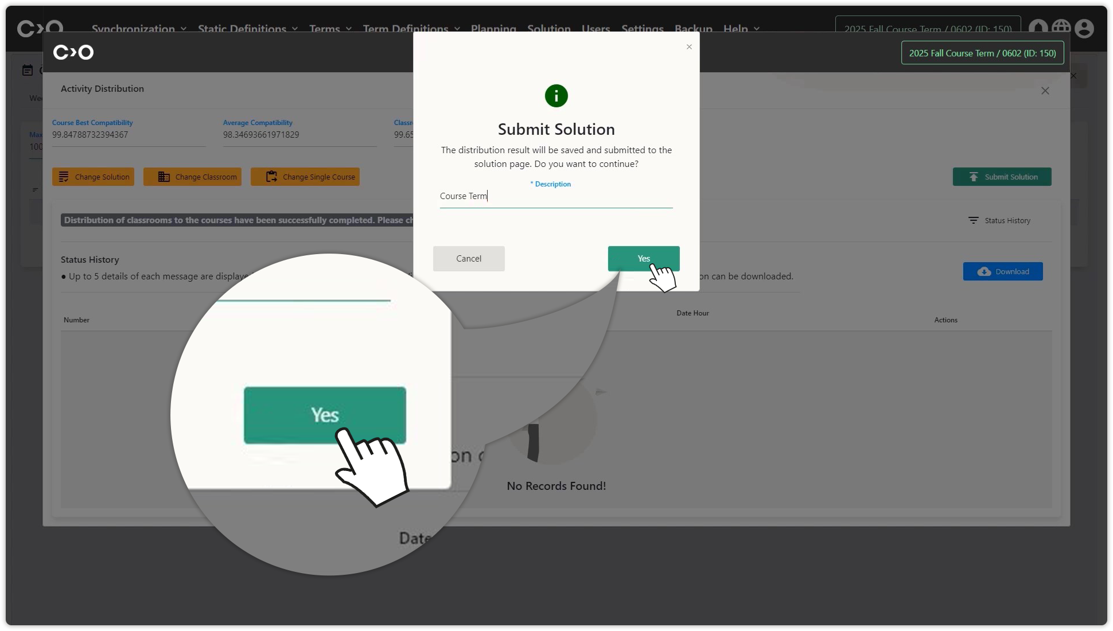
Task: Click the Submit Solution upload icon
Action: tap(973, 177)
